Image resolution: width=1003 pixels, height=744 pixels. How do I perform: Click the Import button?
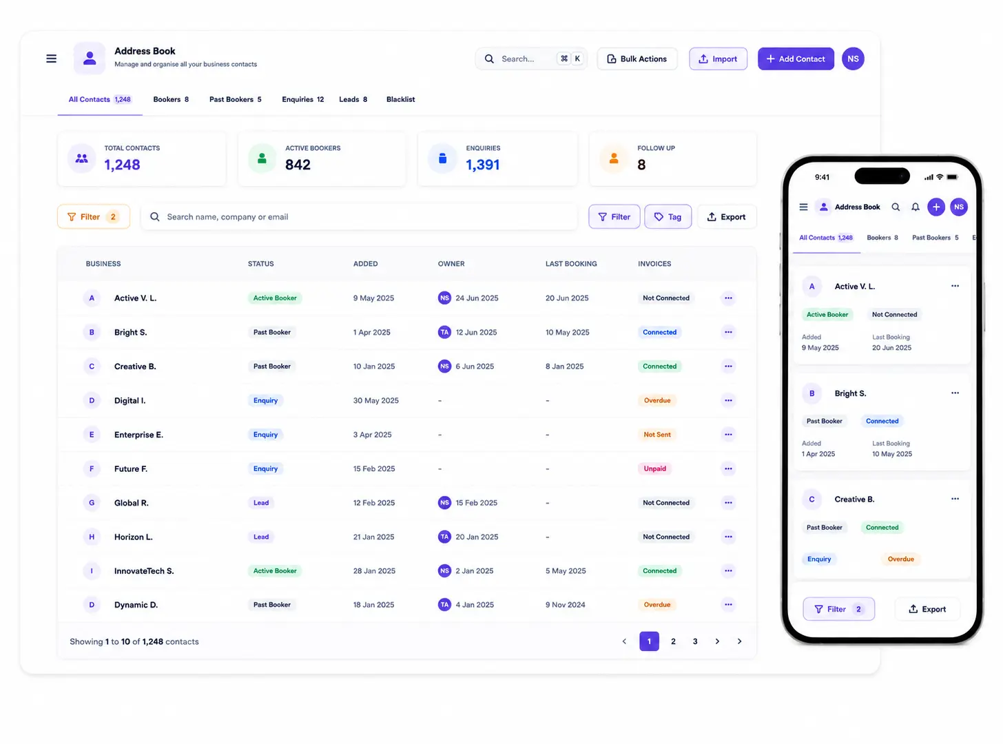pyautogui.click(x=718, y=59)
